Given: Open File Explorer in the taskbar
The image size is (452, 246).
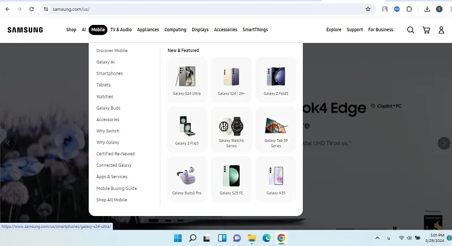Looking at the screenshot, I should (251, 238).
